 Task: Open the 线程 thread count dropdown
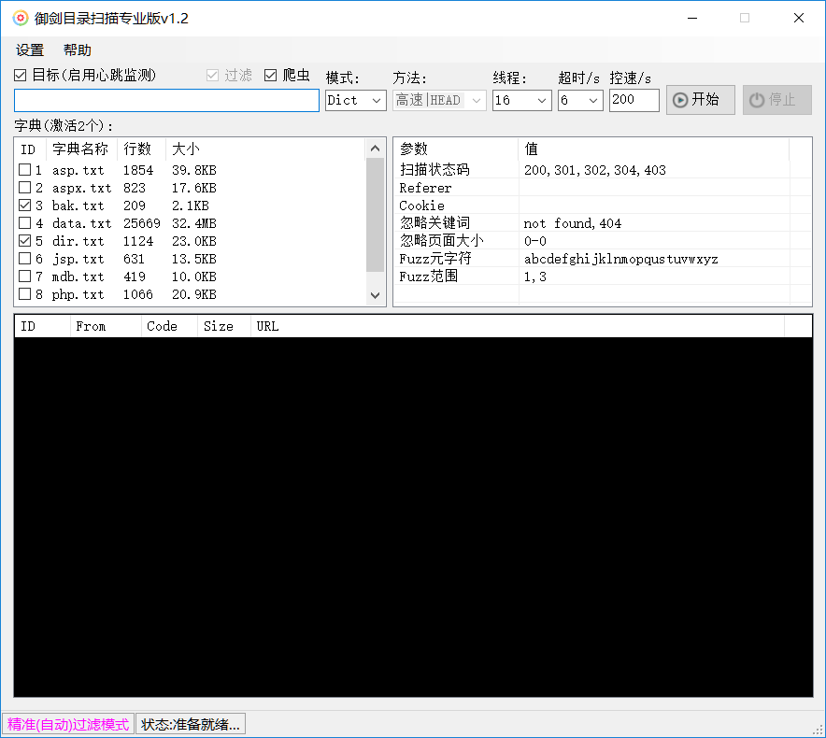(522, 100)
